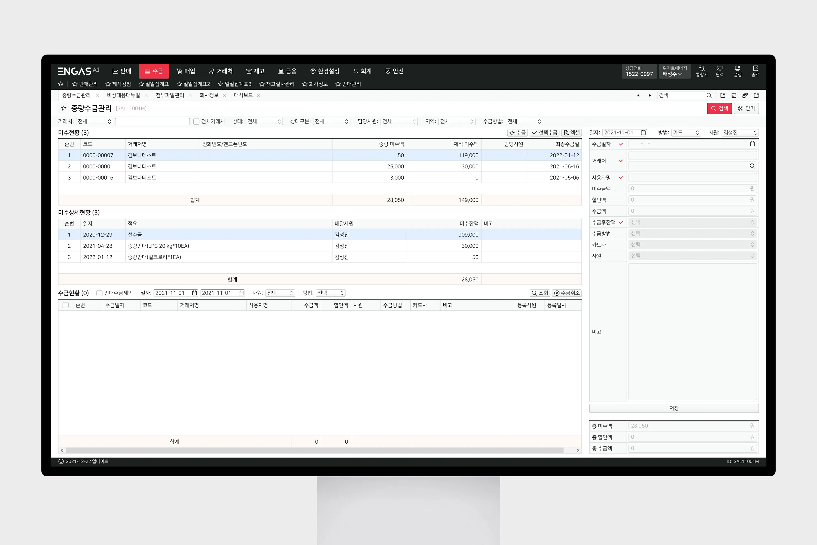Open the calendar icon in 수금일자 field
817x545 pixels.
coord(752,144)
